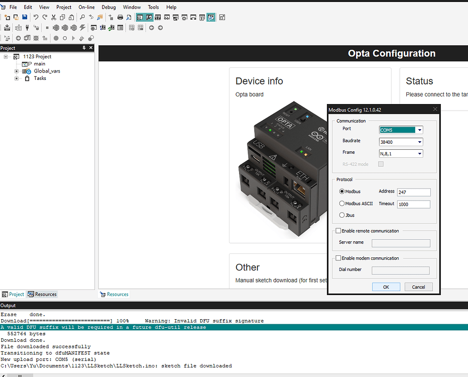Expand the Global_vars tree node
Image resolution: width=468 pixels, height=377 pixels.
[x=17, y=71]
